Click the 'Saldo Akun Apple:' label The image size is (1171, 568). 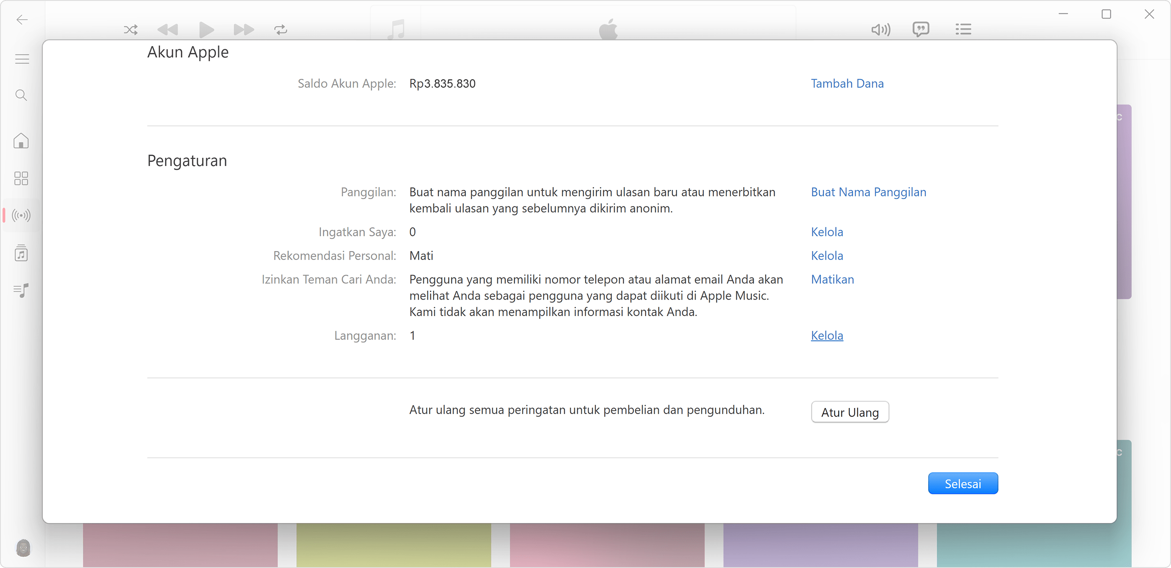click(x=347, y=84)
